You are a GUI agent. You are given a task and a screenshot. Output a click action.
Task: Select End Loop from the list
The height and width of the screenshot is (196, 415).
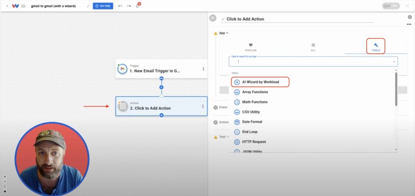(x=250, y=132)
